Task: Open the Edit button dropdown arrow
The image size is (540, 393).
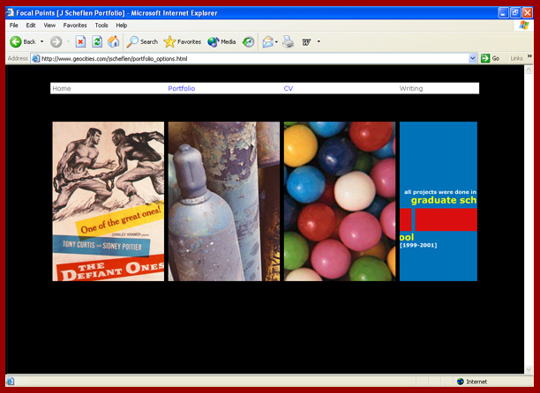Action: click(319, 42)
